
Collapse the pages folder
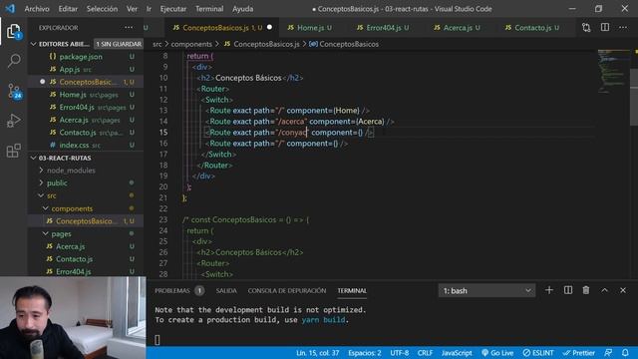tap(61, 233)
